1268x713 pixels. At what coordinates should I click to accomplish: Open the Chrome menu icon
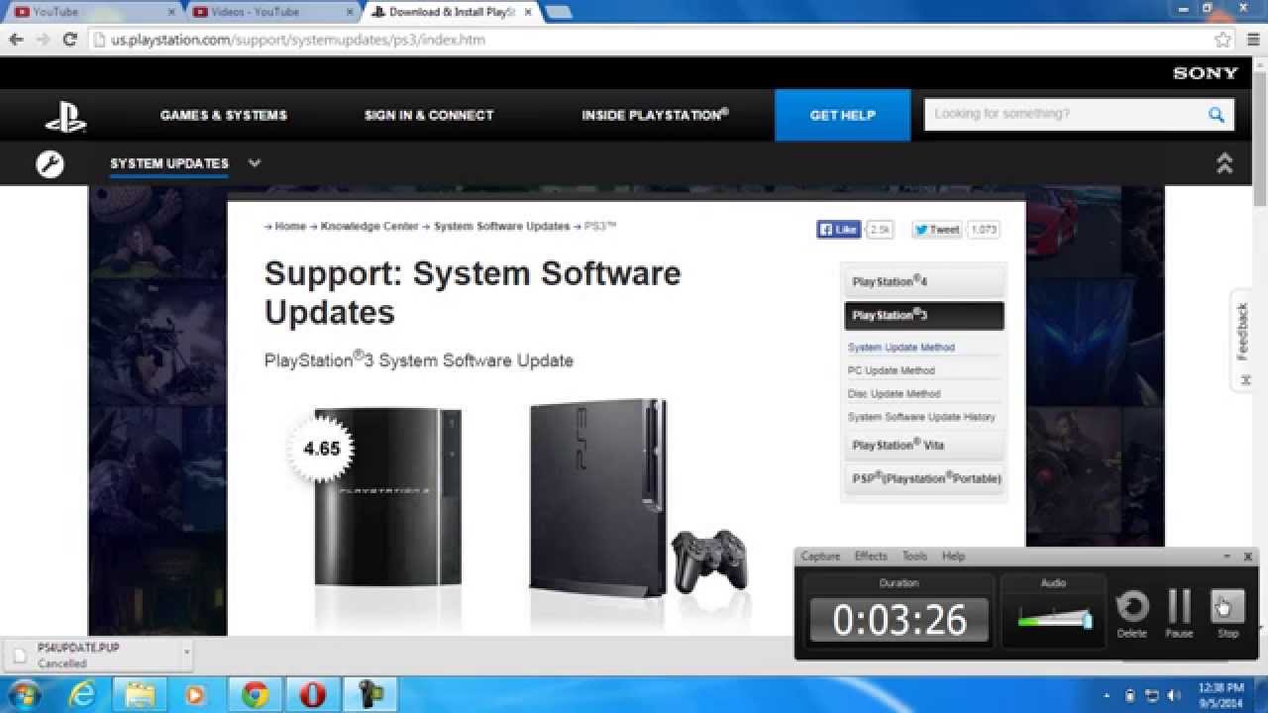[x=1253, y=40]
